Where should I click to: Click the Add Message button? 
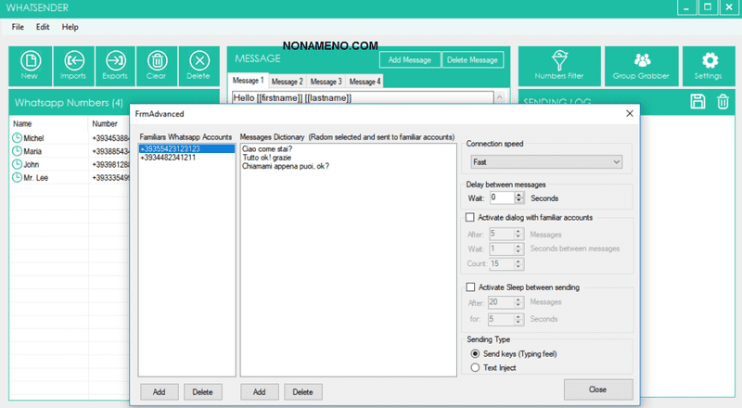pos(409,59)
